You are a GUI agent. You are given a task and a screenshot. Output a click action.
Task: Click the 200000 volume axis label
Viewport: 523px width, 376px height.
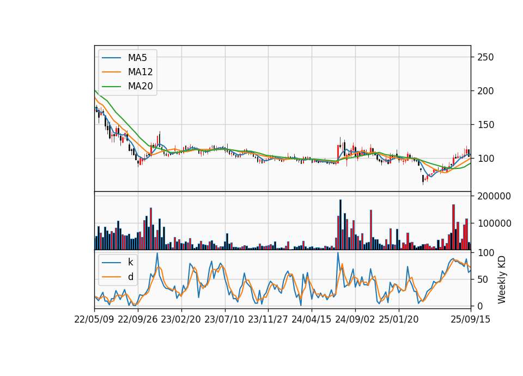(494, 196)
